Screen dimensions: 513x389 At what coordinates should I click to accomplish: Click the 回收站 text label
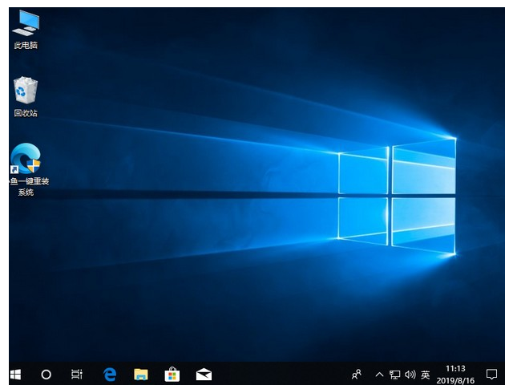[26, 113]
